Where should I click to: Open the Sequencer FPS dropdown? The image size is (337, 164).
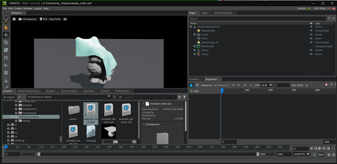271,85
